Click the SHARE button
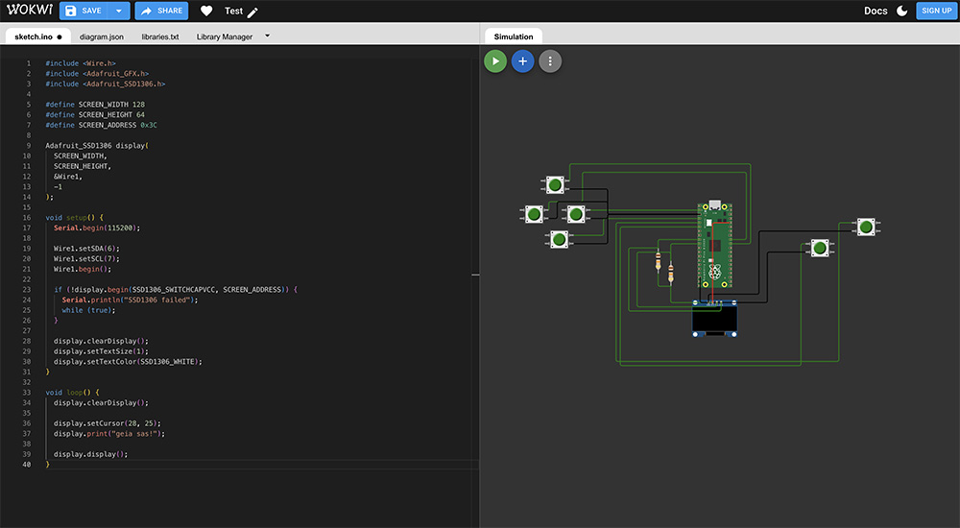Image resolution: width=960 pixels, height=528 pixels. [161, 11]
